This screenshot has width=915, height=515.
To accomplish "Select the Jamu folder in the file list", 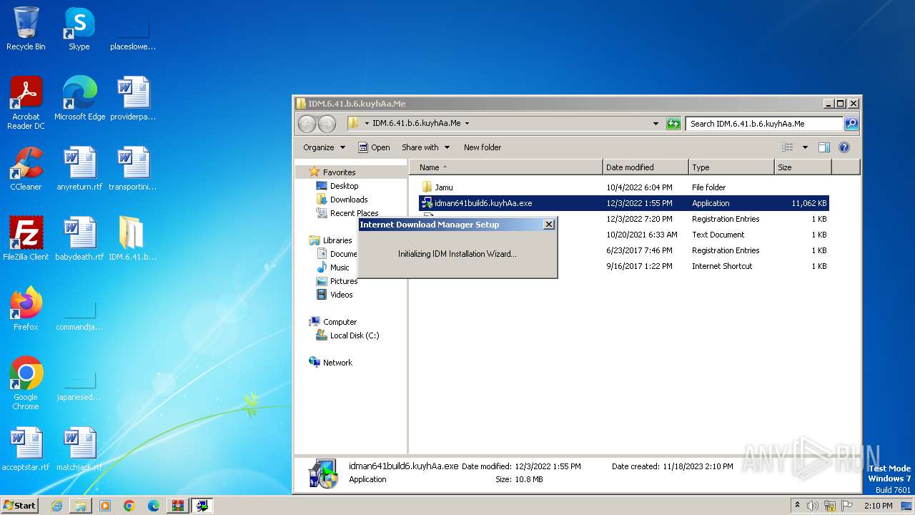I will click(623, 187).
